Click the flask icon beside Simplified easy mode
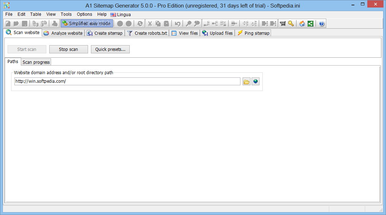Screen dimensions: 386x215 click(x=55, y=24)
